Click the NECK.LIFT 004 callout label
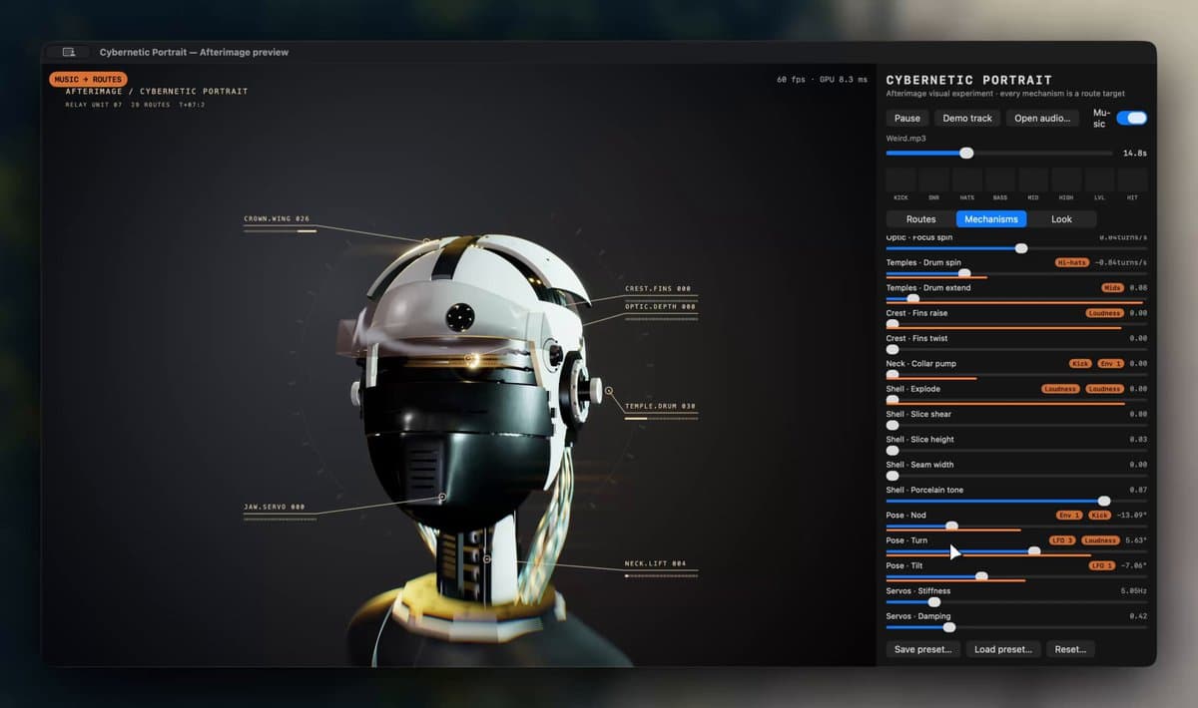Viewport: 1198px width, 708px height. point(656,563)
